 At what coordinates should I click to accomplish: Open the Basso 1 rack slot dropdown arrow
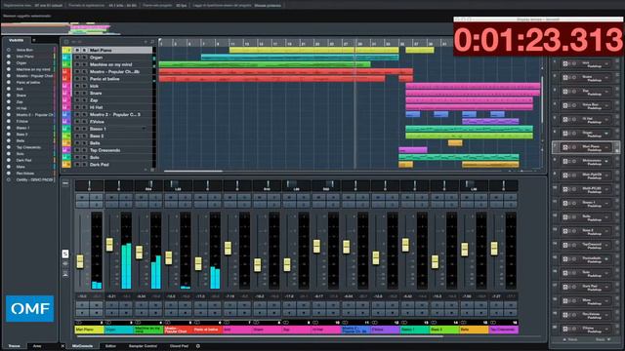point(606,204)
